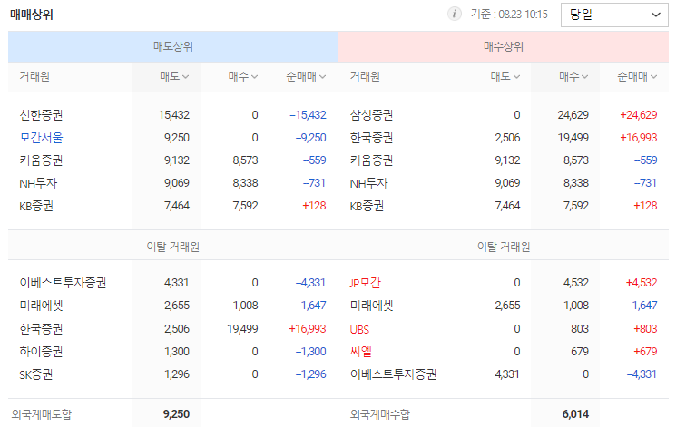The height and width of the screenshot is (427, 676).
Task: Click the 기준 : 08.23 10:15 timestamp
Action: 509,15
